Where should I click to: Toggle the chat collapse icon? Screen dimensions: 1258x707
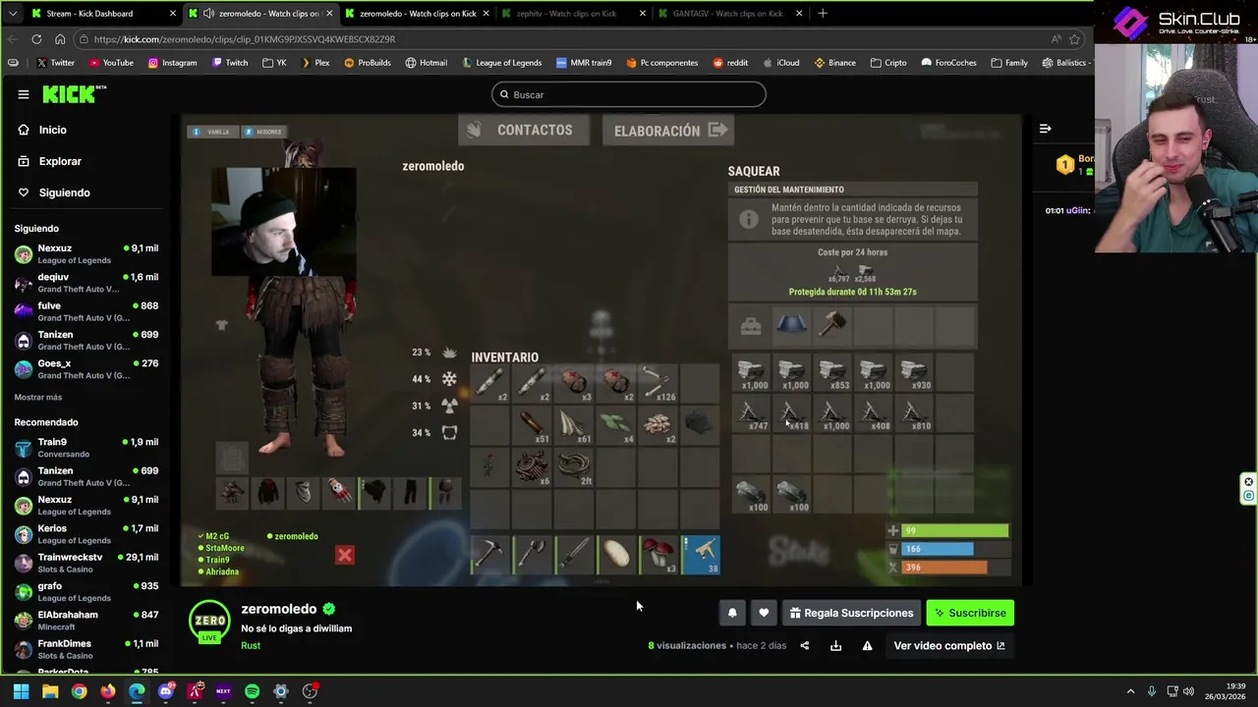pyautogui.click(x=1045, y=129)
